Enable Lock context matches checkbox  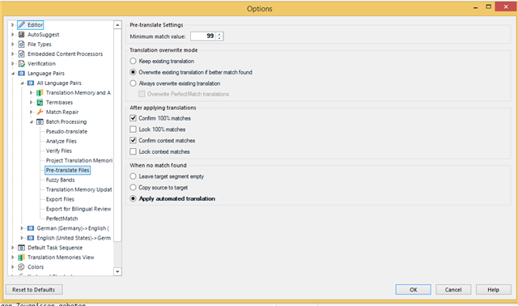133,151
